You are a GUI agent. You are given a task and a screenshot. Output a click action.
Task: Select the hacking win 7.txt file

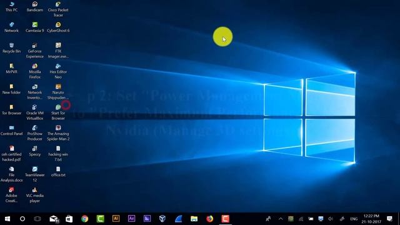[58, 154]
